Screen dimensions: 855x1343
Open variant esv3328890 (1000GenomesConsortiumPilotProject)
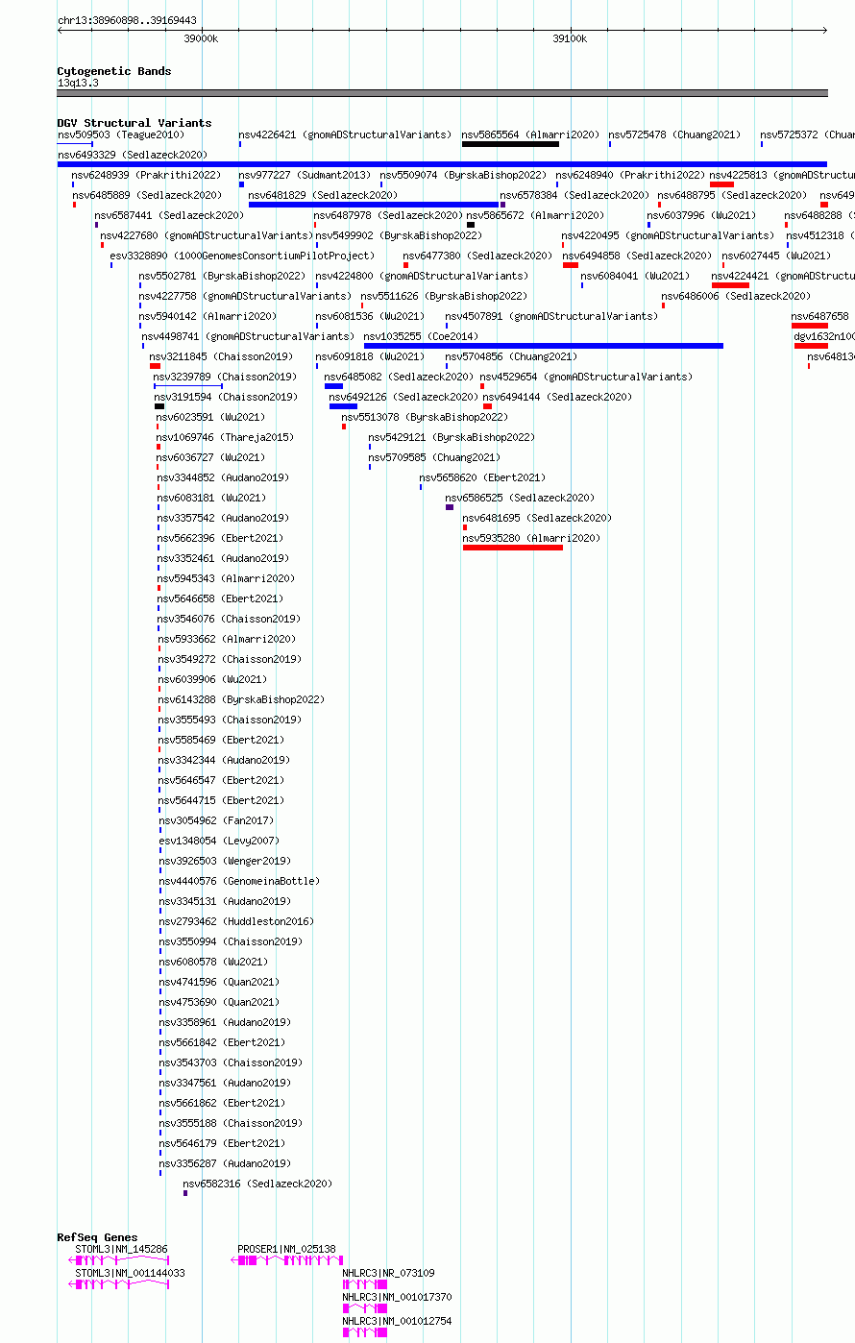pyautogui.click(x=242, y=256)
